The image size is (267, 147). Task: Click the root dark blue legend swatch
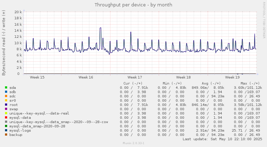coord(6,105)
